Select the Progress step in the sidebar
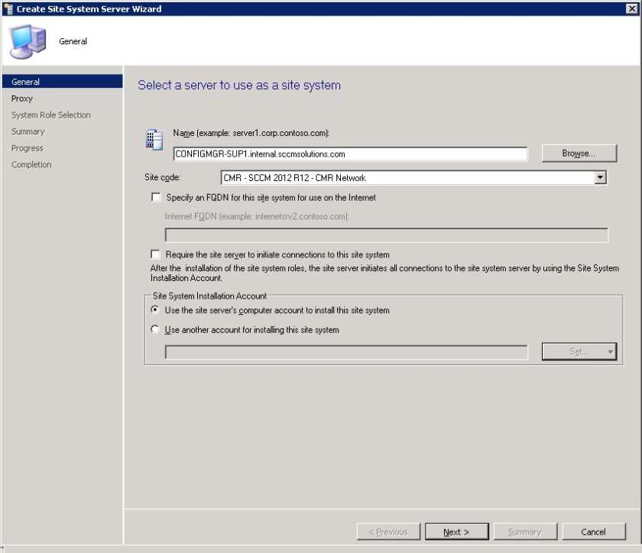642x553 pixels. [28, 147]
